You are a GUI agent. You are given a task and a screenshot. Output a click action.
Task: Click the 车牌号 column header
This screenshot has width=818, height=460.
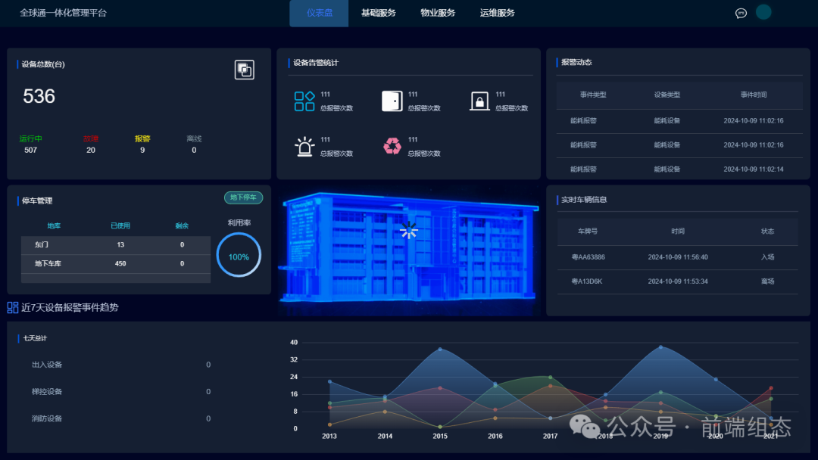point(588,232)
